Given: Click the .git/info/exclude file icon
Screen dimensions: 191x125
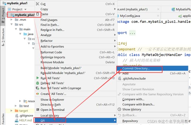Looking at the screenshot, I should click(x=120, y=78).
